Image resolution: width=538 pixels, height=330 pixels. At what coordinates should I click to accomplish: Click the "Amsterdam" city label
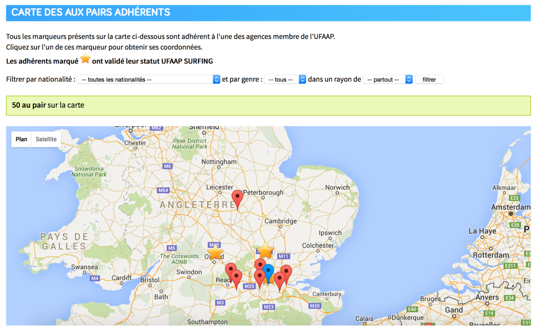511,207
